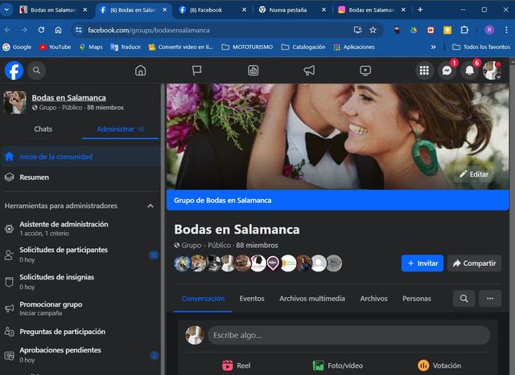Image resolution: width=515 pixels, height=375 pixels.
Task: Click the Facebook logo icon
Action: tap(14, 71)
